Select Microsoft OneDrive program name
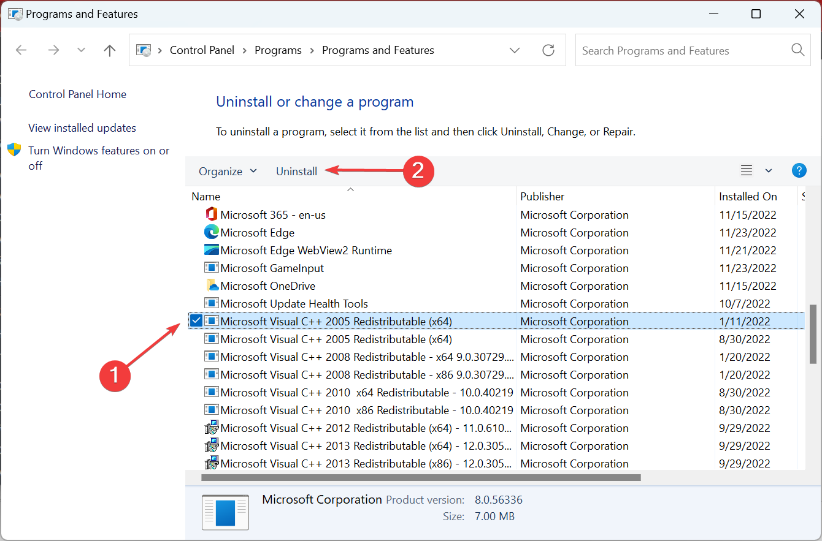822x541 pixels. pyautogui.click(x=267, y=286)
